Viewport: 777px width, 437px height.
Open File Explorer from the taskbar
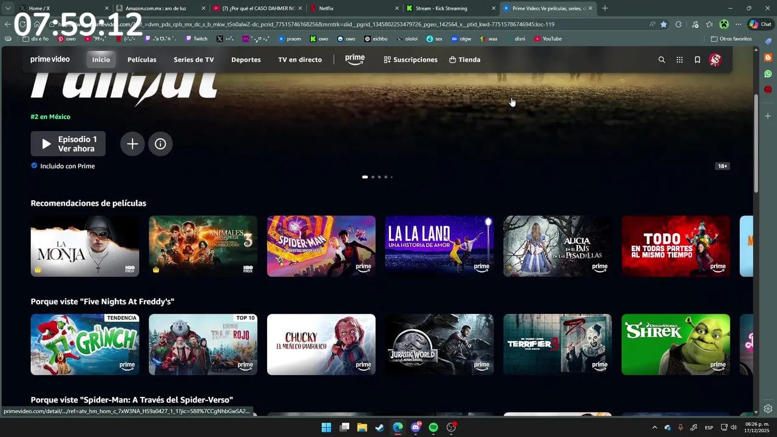(362, 427)
